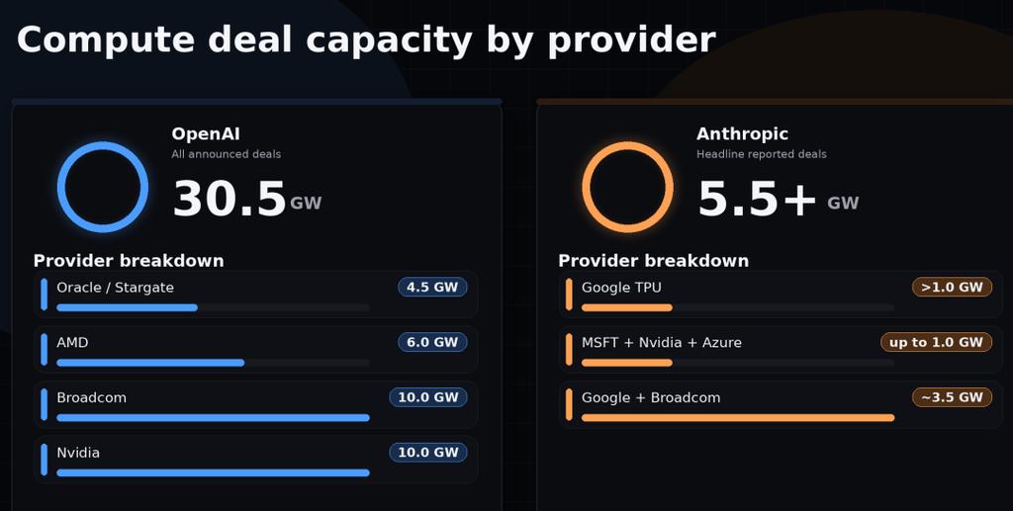The image size is (1013, 511).
Task: Click the AMD 6.0 GW badge
Action: click(432, 343)
